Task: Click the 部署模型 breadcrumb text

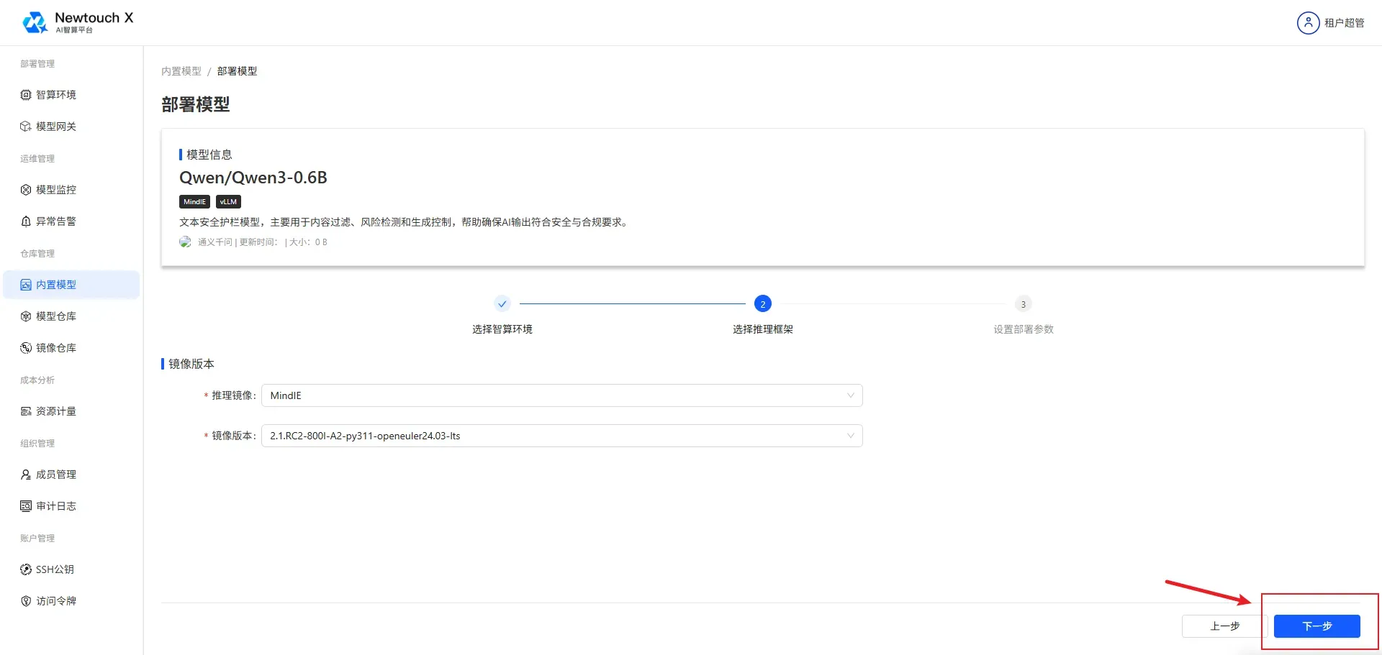Action: click(x=237, y=71)
